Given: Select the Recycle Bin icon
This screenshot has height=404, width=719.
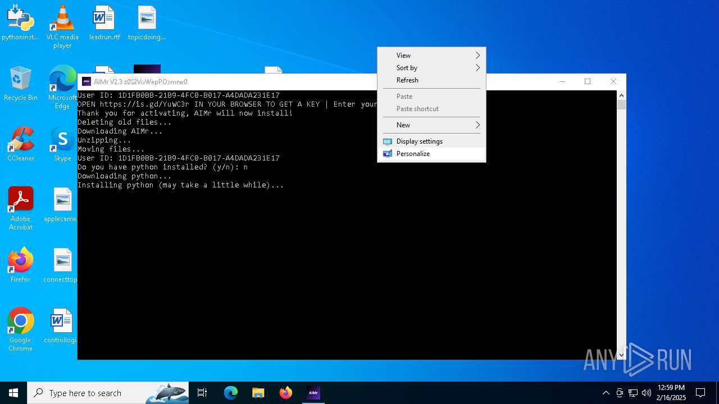Looking at the screenshot, I should [20, 84].
